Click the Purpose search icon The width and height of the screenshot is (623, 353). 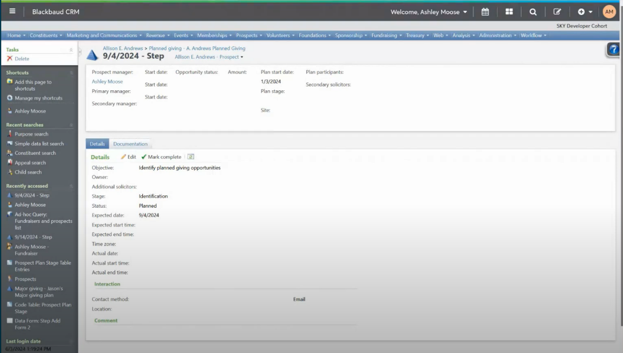click(10, 134)
